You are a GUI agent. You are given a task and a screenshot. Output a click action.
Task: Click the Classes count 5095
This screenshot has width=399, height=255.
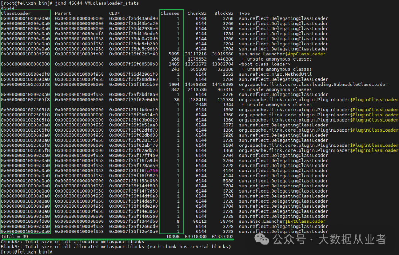pyautogui.click(x=174, y=54)
